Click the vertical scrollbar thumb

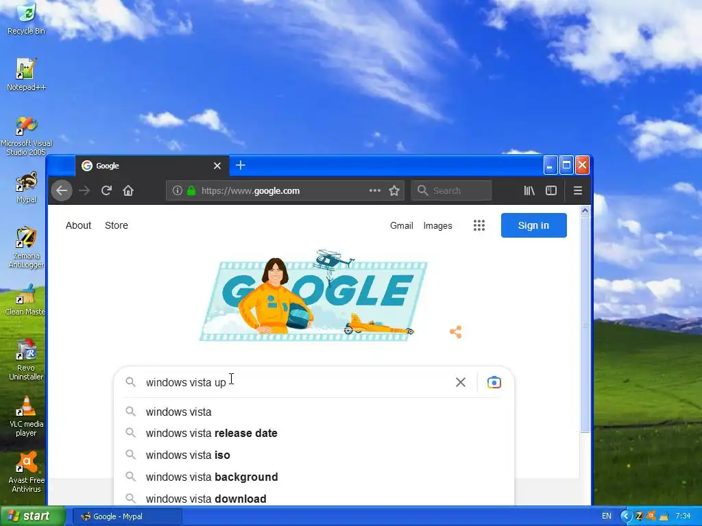tap(585, 325)
